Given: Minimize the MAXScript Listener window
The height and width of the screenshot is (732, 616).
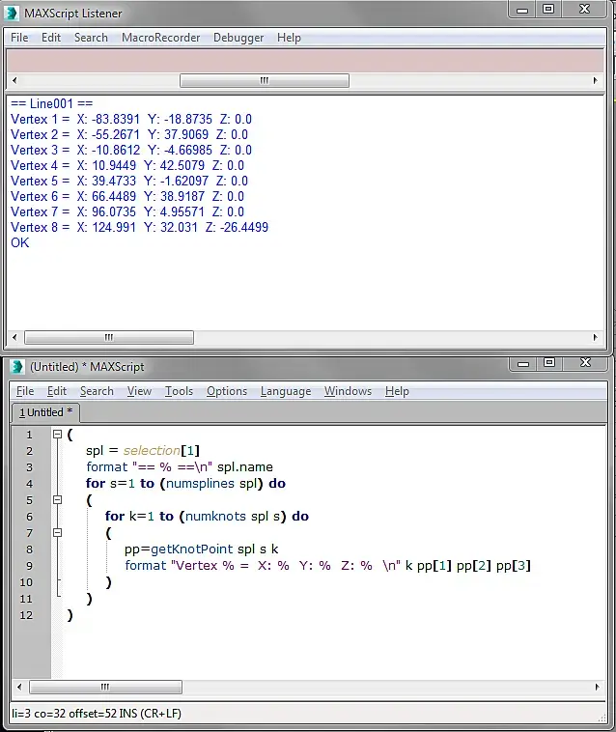Looking at the screenshot, I should (522, 10).
